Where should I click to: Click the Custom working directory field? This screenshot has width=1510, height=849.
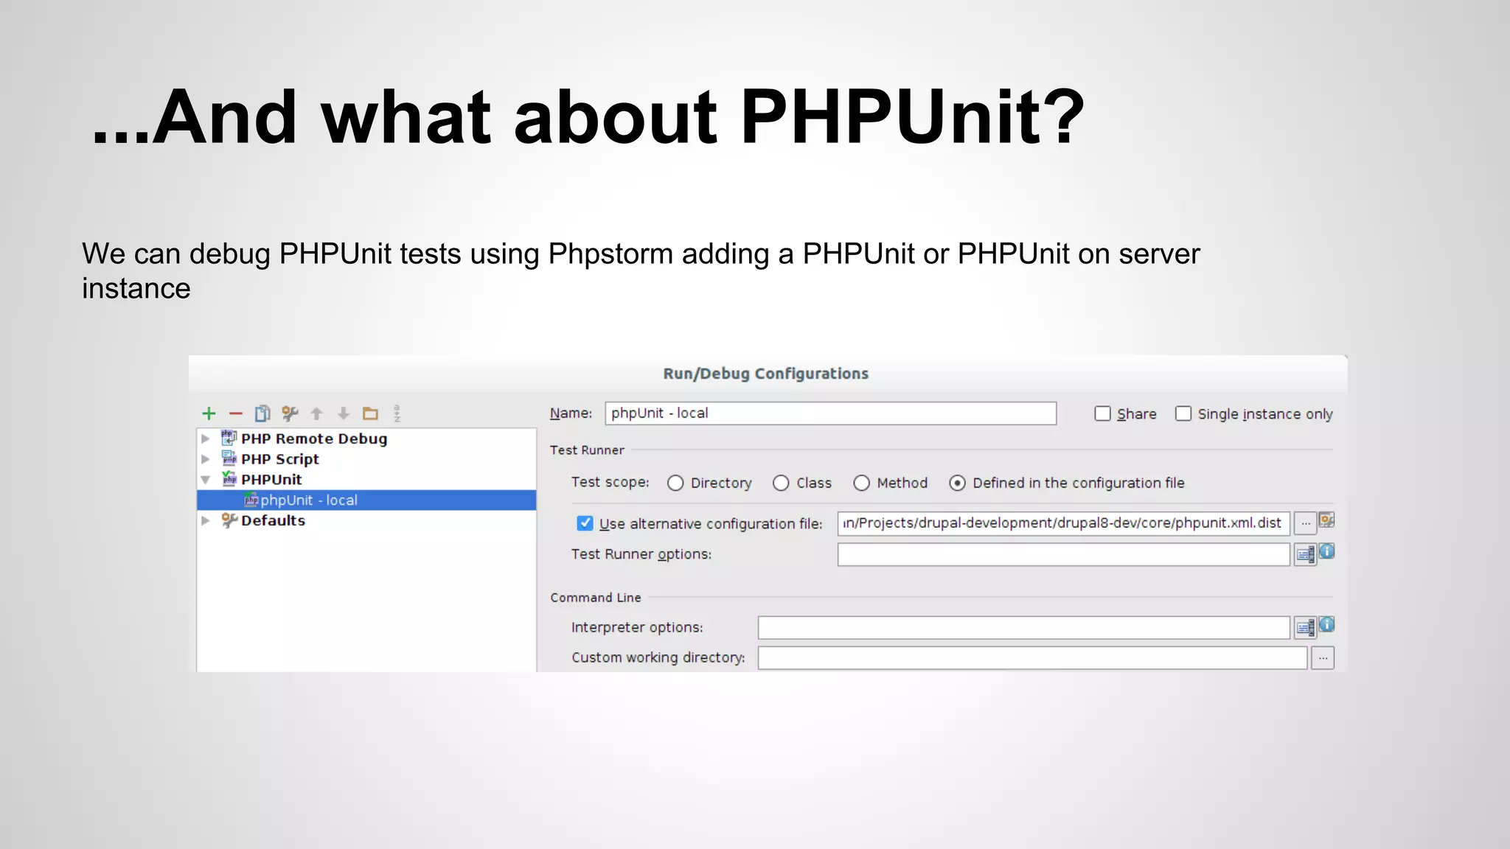[x=1032, y=657]
